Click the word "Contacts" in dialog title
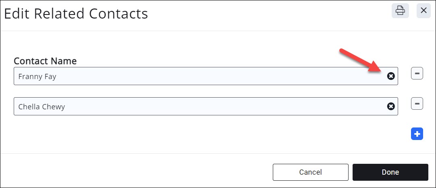The image size is (436, 188). pos(118,14)
